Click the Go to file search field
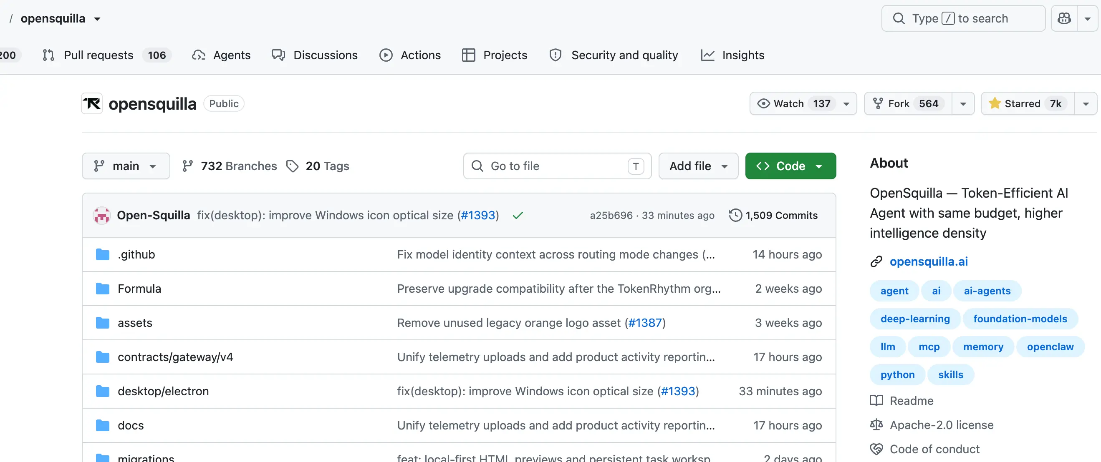The width and height of the screenshot is (1101, 462). pyautogui.click(x=557, y=166)
